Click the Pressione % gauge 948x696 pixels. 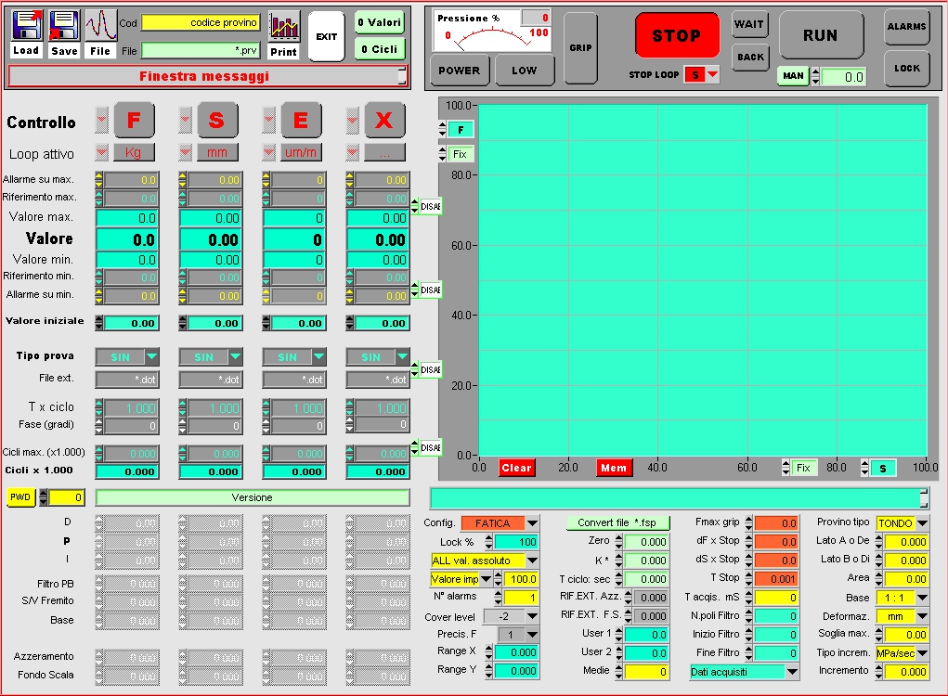491,31
